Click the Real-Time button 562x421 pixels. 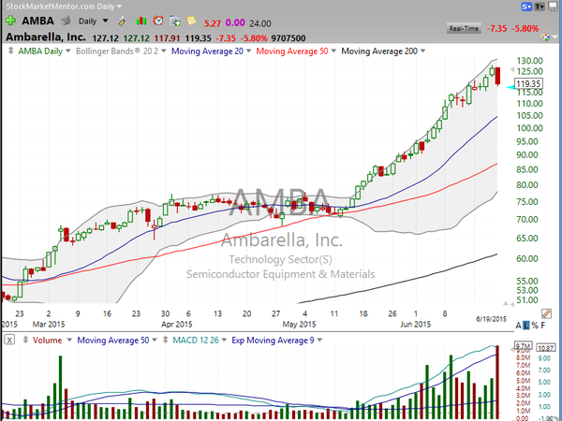pos(464,29)
